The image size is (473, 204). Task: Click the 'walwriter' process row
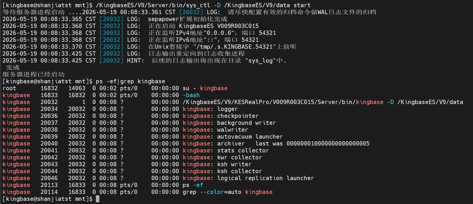point(125,130)
